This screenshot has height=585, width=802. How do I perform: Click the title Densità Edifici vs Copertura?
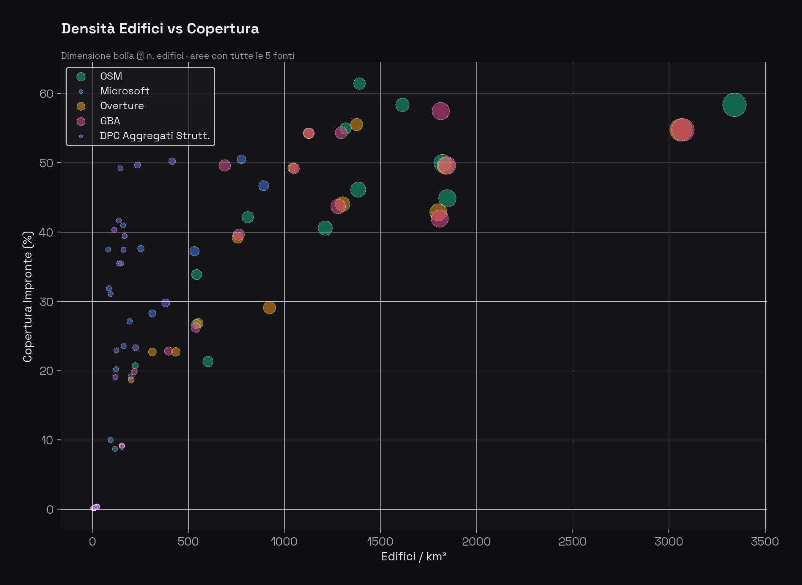click(160, 28)
